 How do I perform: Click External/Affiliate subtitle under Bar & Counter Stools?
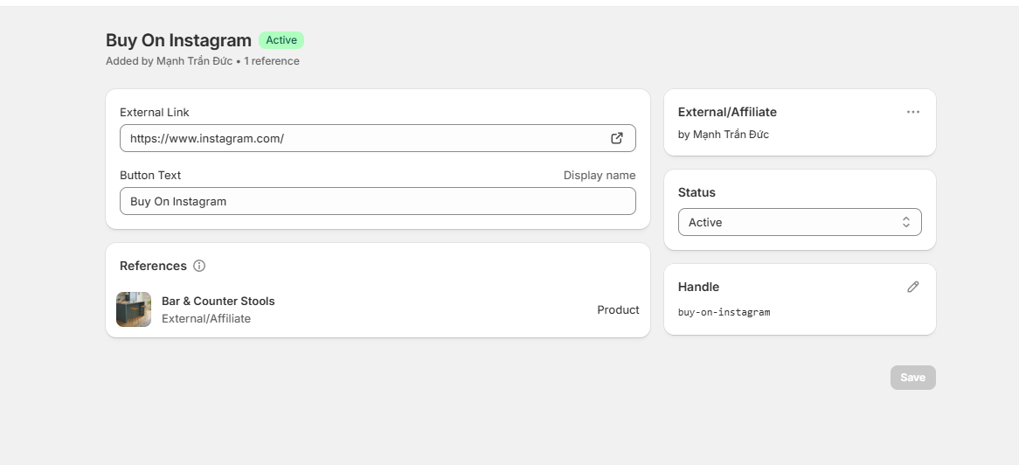206,319
